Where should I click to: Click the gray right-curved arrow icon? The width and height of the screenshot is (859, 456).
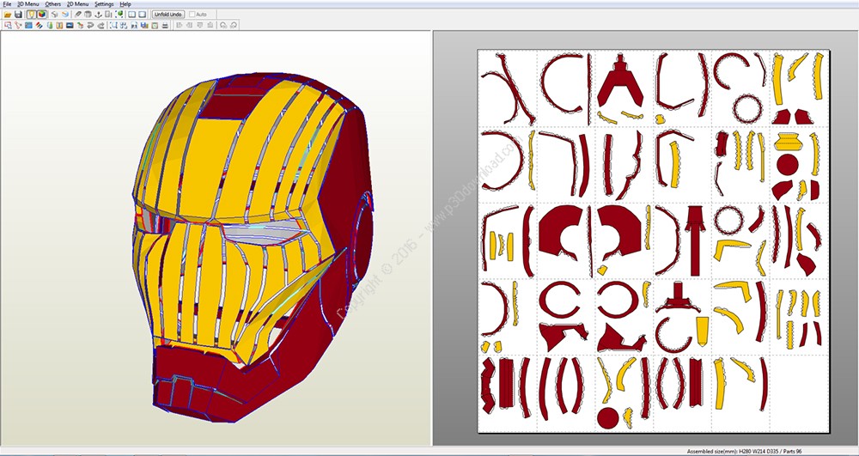(x=101, y=25)
